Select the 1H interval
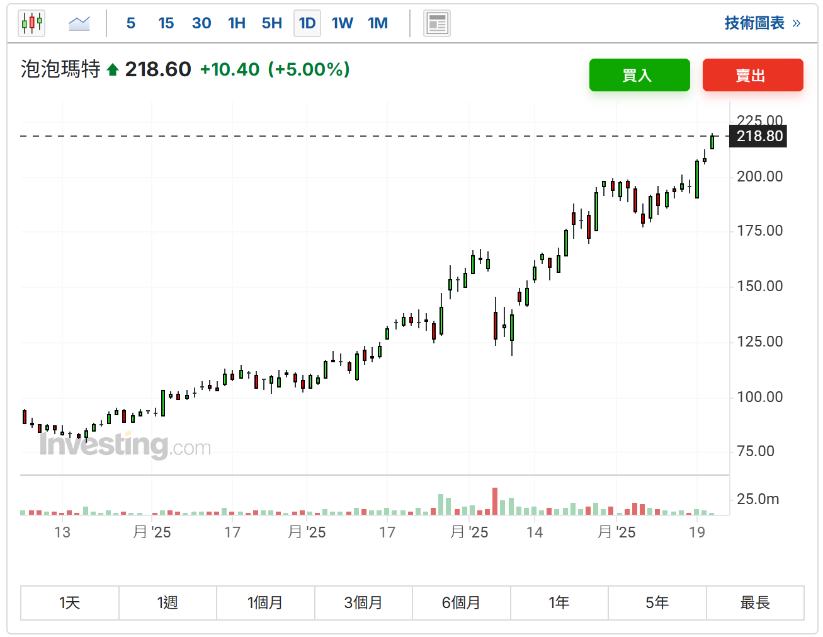 pos(237,23)
